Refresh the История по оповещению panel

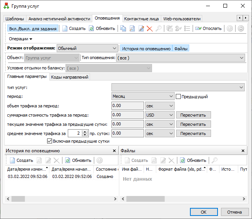[x=78, y=160]
